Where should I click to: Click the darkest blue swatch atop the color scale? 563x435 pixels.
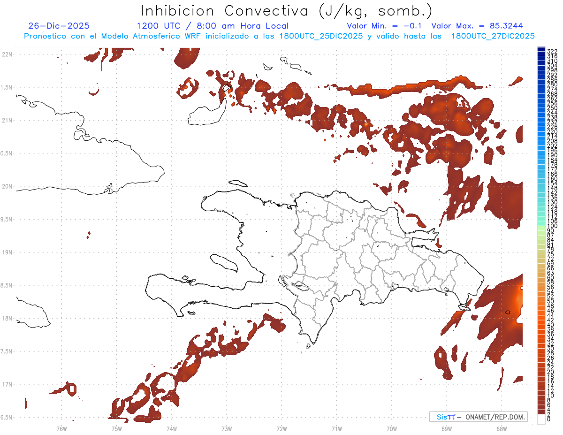click(x=541, y=50)
